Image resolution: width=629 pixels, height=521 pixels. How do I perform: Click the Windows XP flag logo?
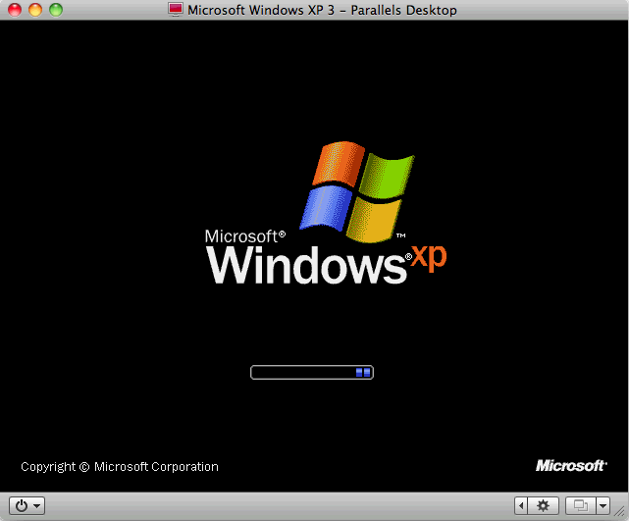(x=357, y=191)
